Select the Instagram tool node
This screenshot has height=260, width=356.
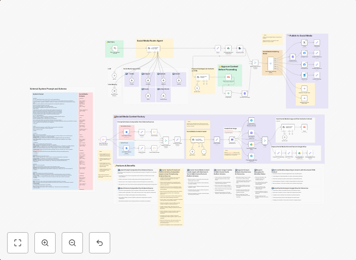148,80
